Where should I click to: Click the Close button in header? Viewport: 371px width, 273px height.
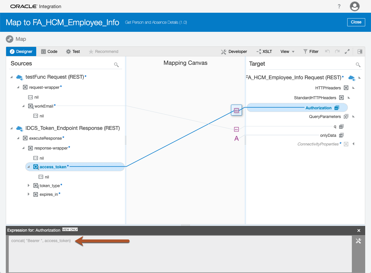(x=356, y=22)
